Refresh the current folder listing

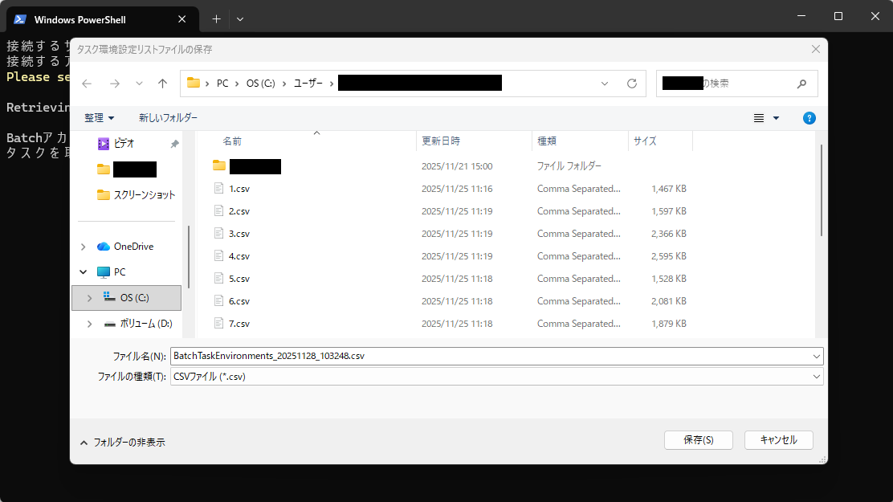pyautogui.click(x=632, y=83)
